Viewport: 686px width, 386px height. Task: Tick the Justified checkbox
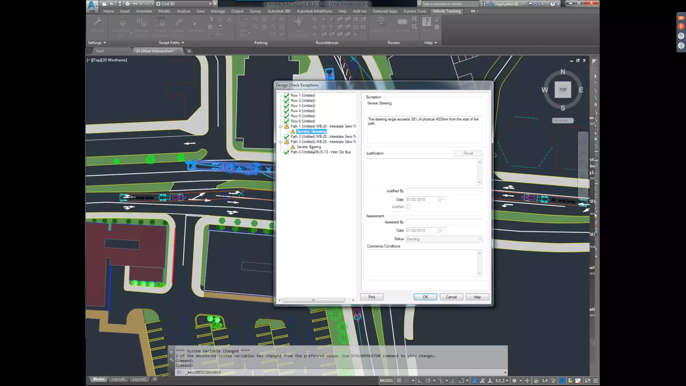click(408, 207)
